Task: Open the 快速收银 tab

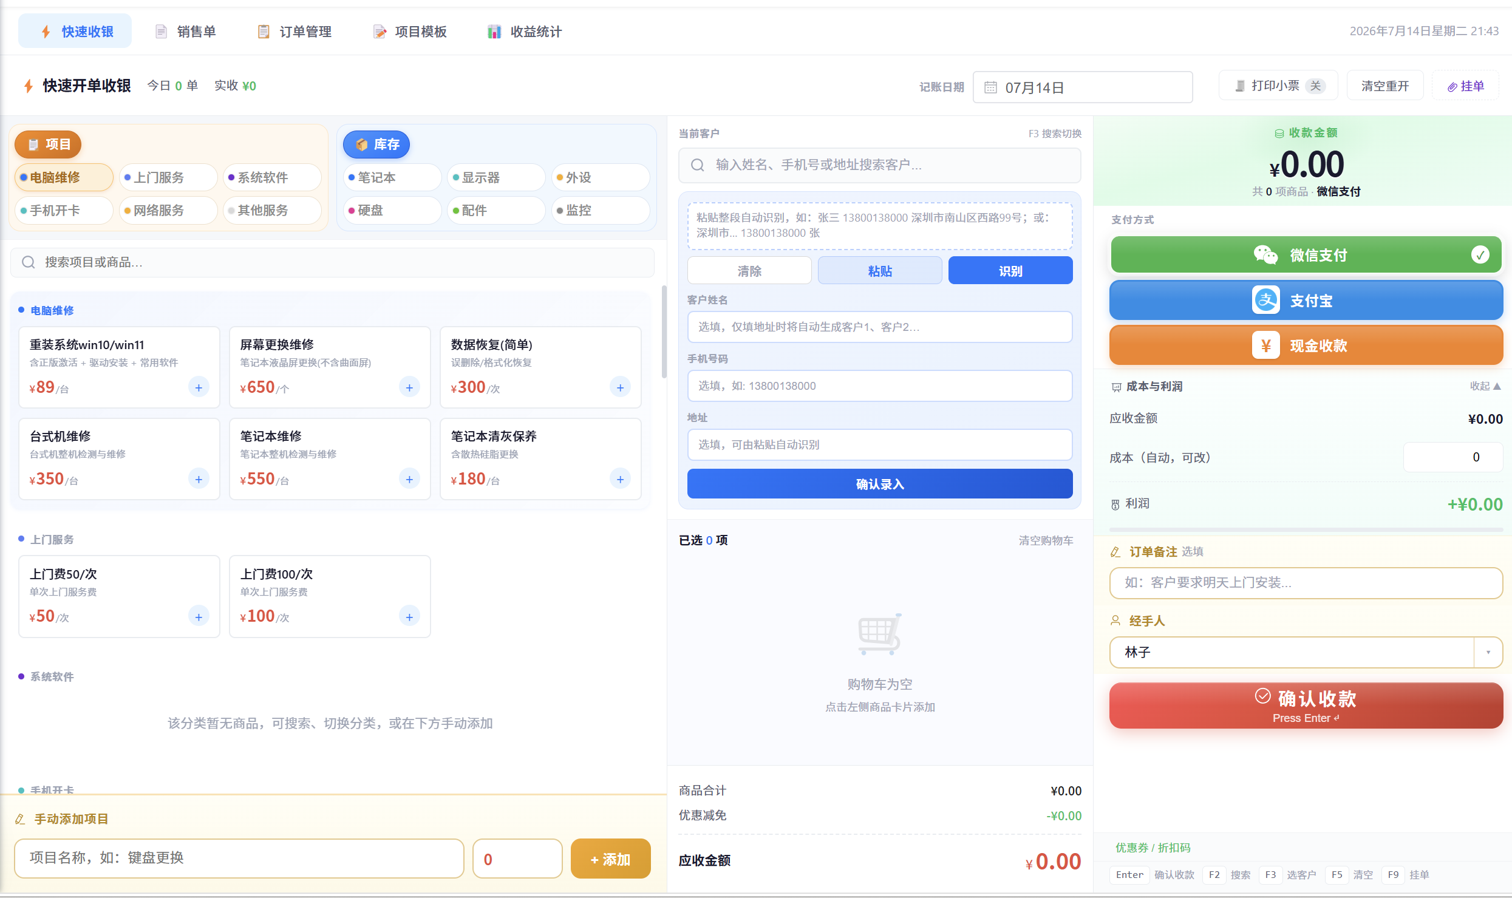Action: tap(75, 32)
